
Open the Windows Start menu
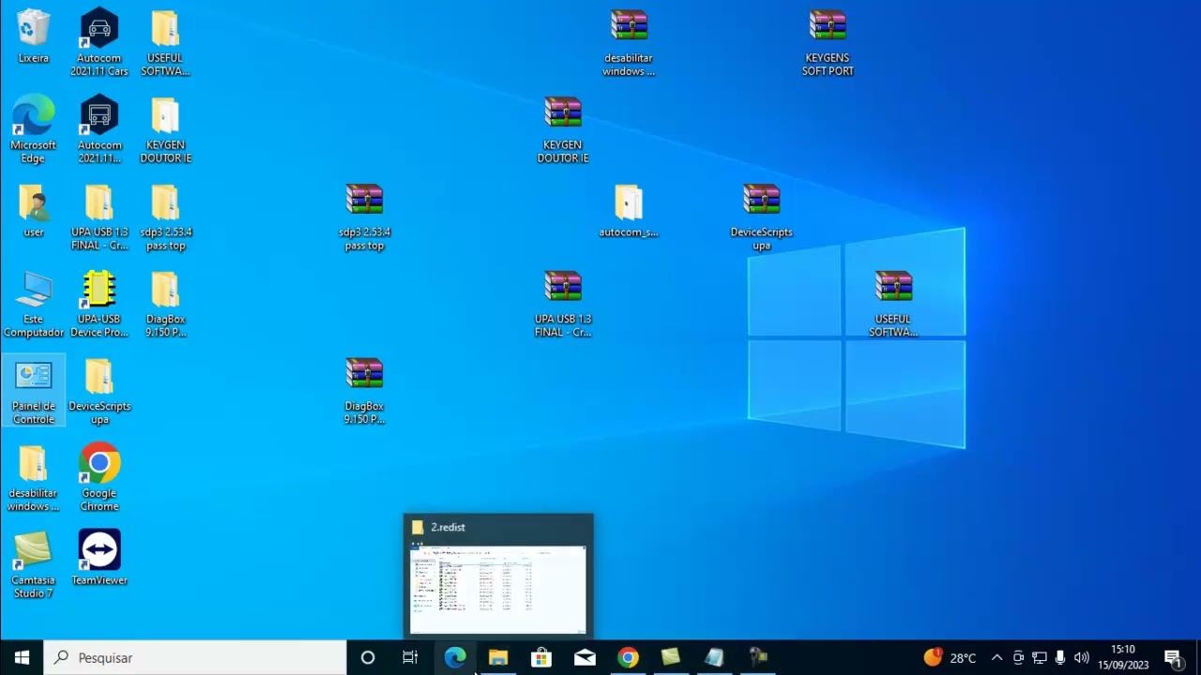[x=23, y=657]
